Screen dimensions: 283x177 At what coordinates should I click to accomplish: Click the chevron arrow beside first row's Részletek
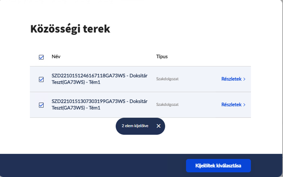244,79
